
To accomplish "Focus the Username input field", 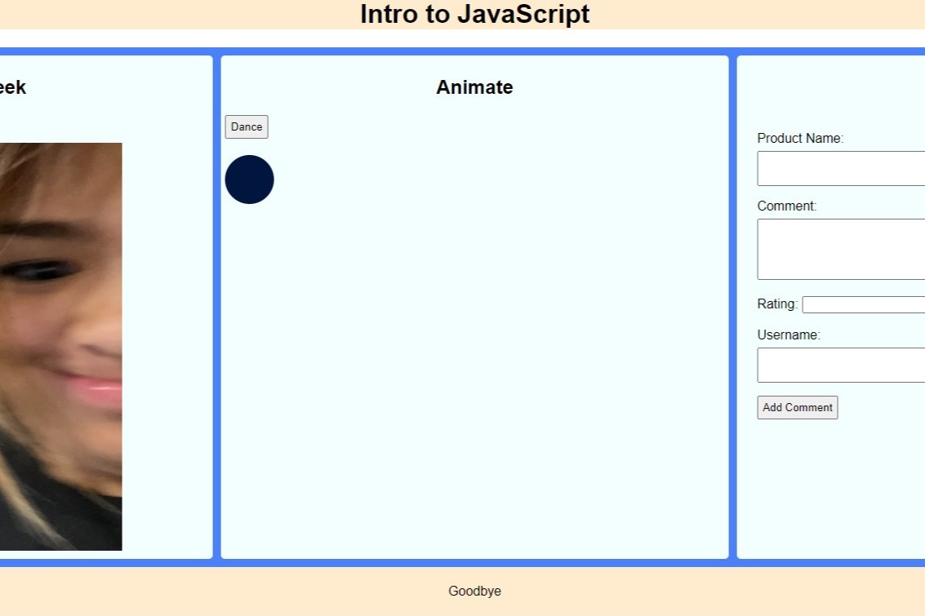I will (841, 365).
